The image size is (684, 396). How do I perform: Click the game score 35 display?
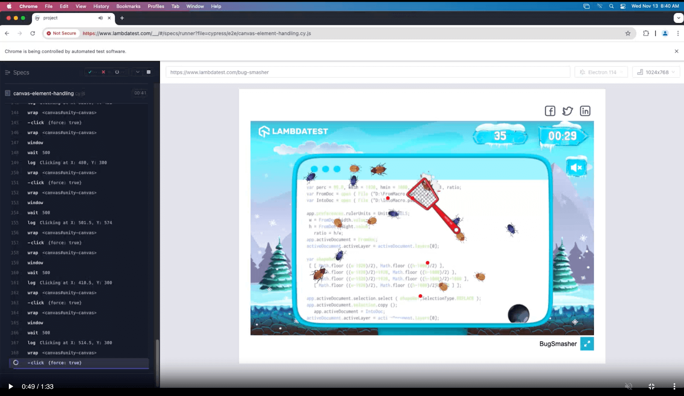pos(500,136)
